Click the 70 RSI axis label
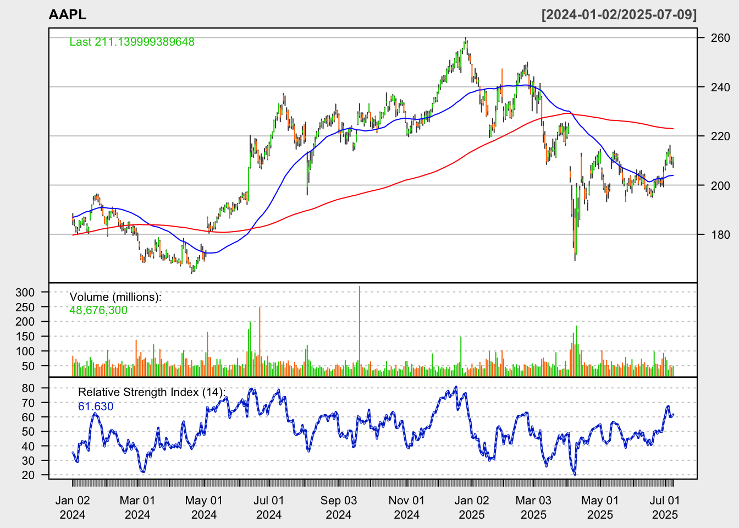The image size is (739, 528). [29, 403]
